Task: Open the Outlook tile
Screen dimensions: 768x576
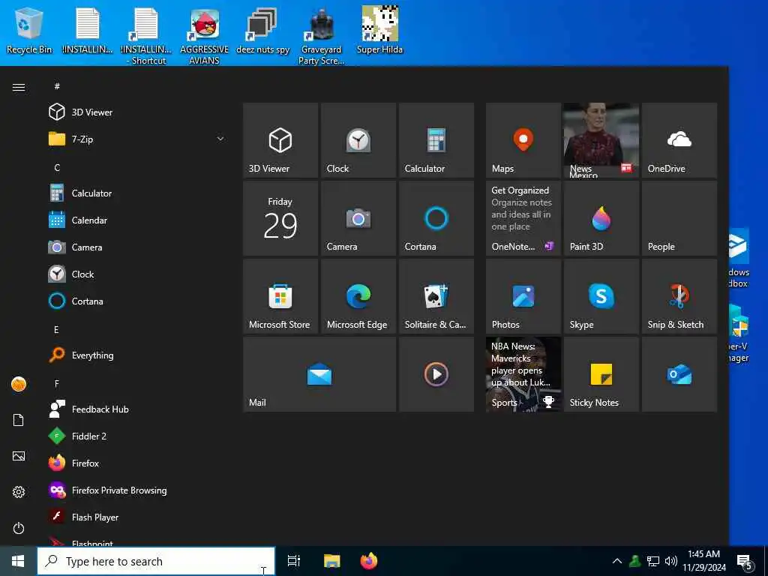Action: [x=679, y=374]
